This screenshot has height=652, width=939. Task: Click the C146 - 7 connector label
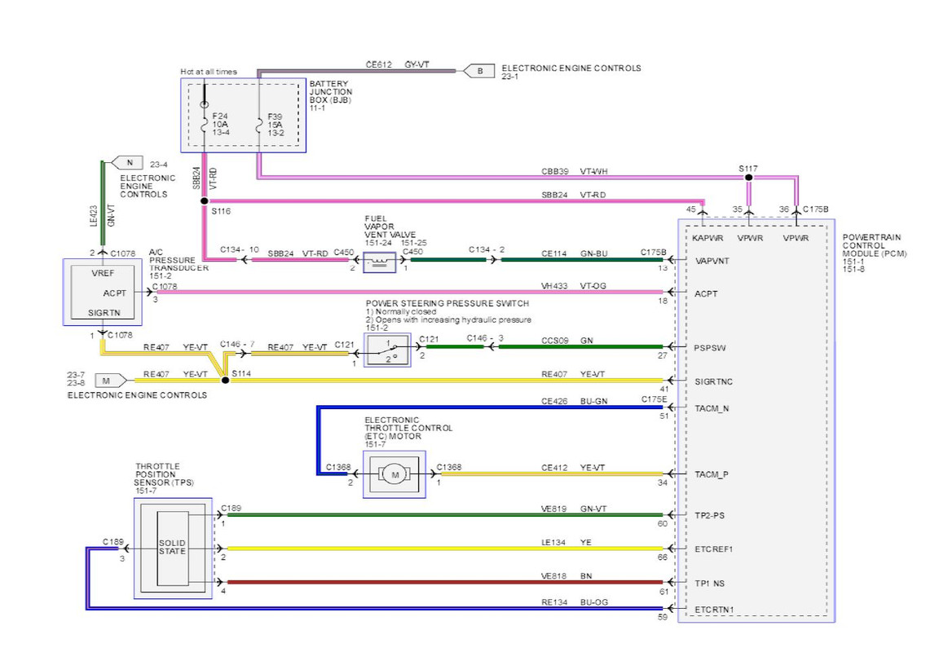(x=237, y=344)
